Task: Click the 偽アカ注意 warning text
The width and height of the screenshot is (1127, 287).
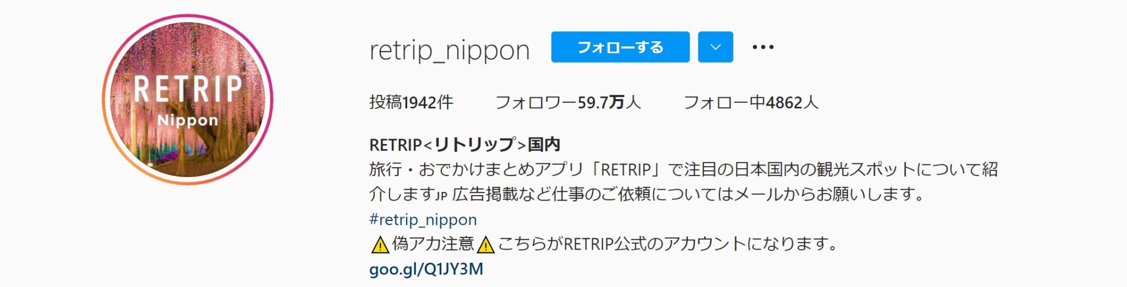Action: click(x=433, y=244)
